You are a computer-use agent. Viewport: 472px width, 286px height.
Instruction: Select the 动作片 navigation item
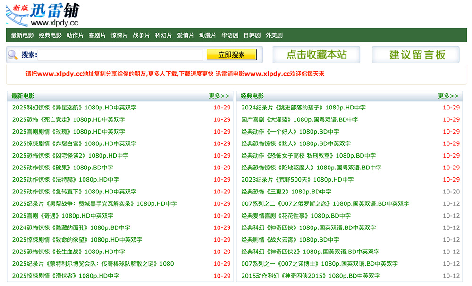pyautogui.click(x=75, y=35)
